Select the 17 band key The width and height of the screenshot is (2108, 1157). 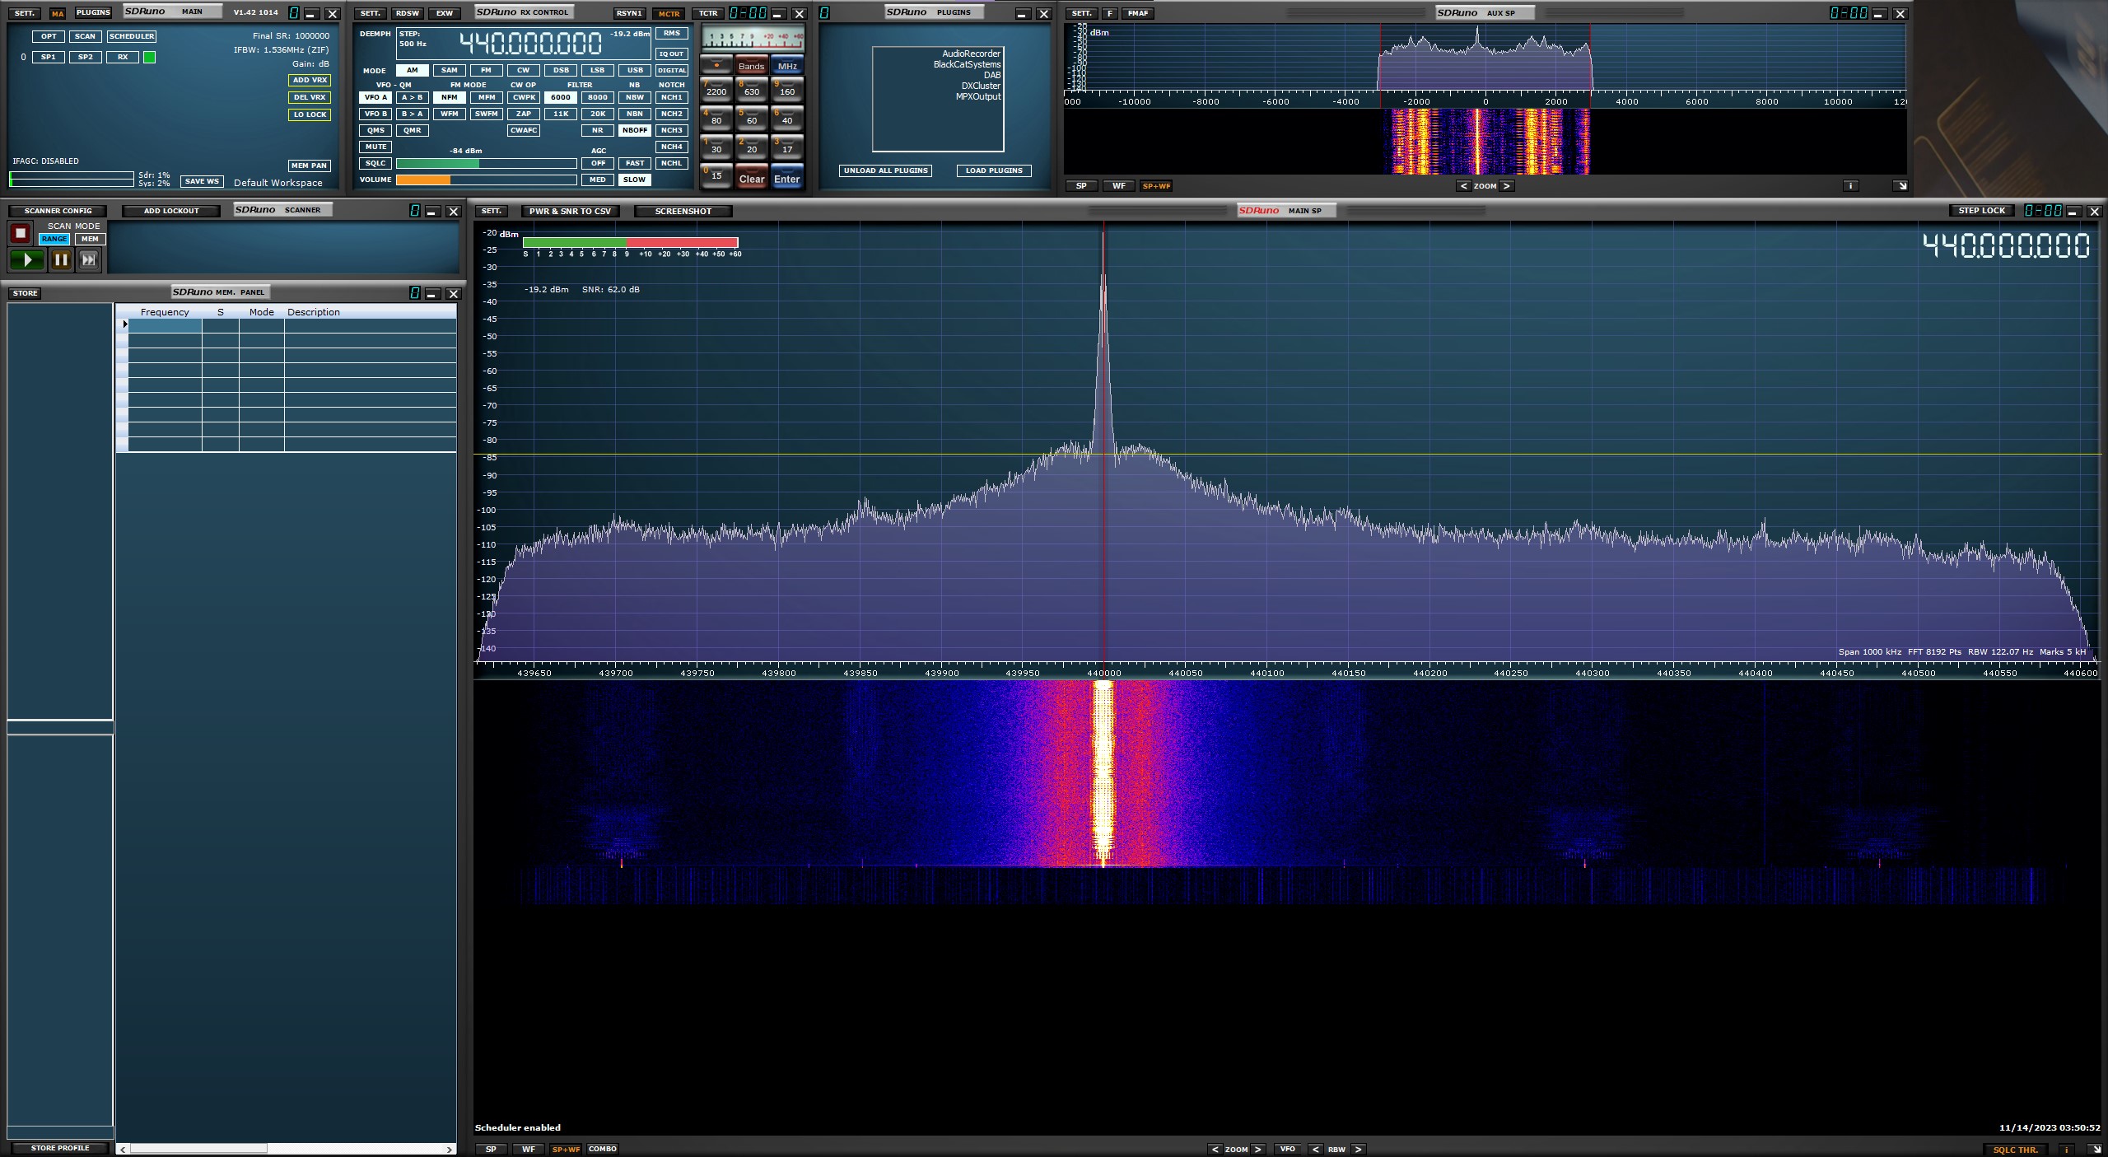[x=787, y=147]
